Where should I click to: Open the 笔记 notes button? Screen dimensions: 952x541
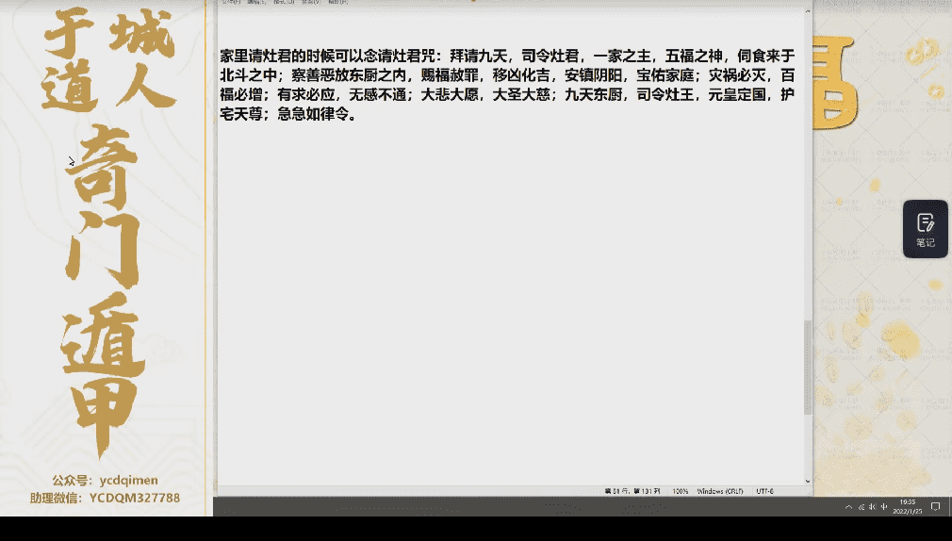click(925, 230)
